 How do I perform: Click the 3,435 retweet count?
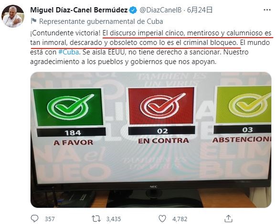pos(114,219)
